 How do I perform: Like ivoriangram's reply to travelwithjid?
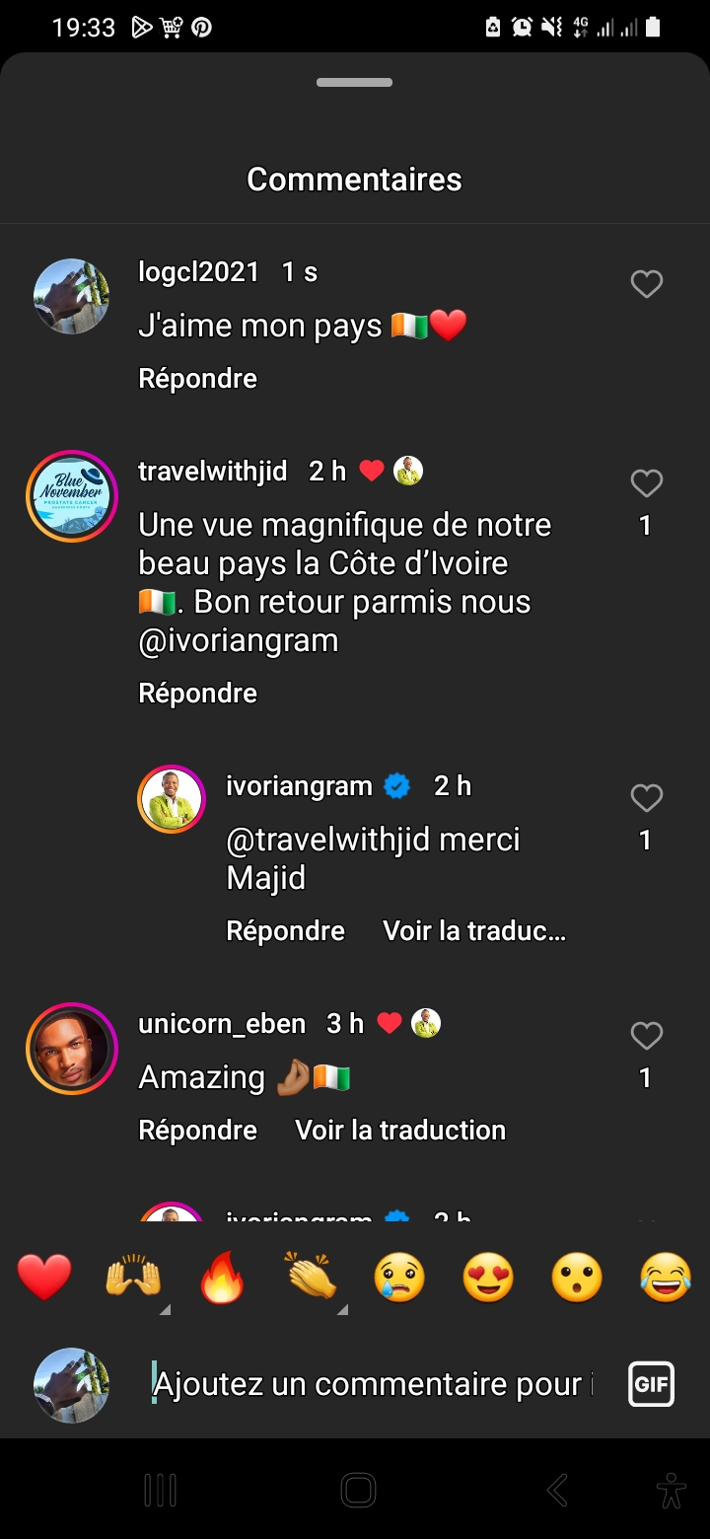tap(646, 798)
